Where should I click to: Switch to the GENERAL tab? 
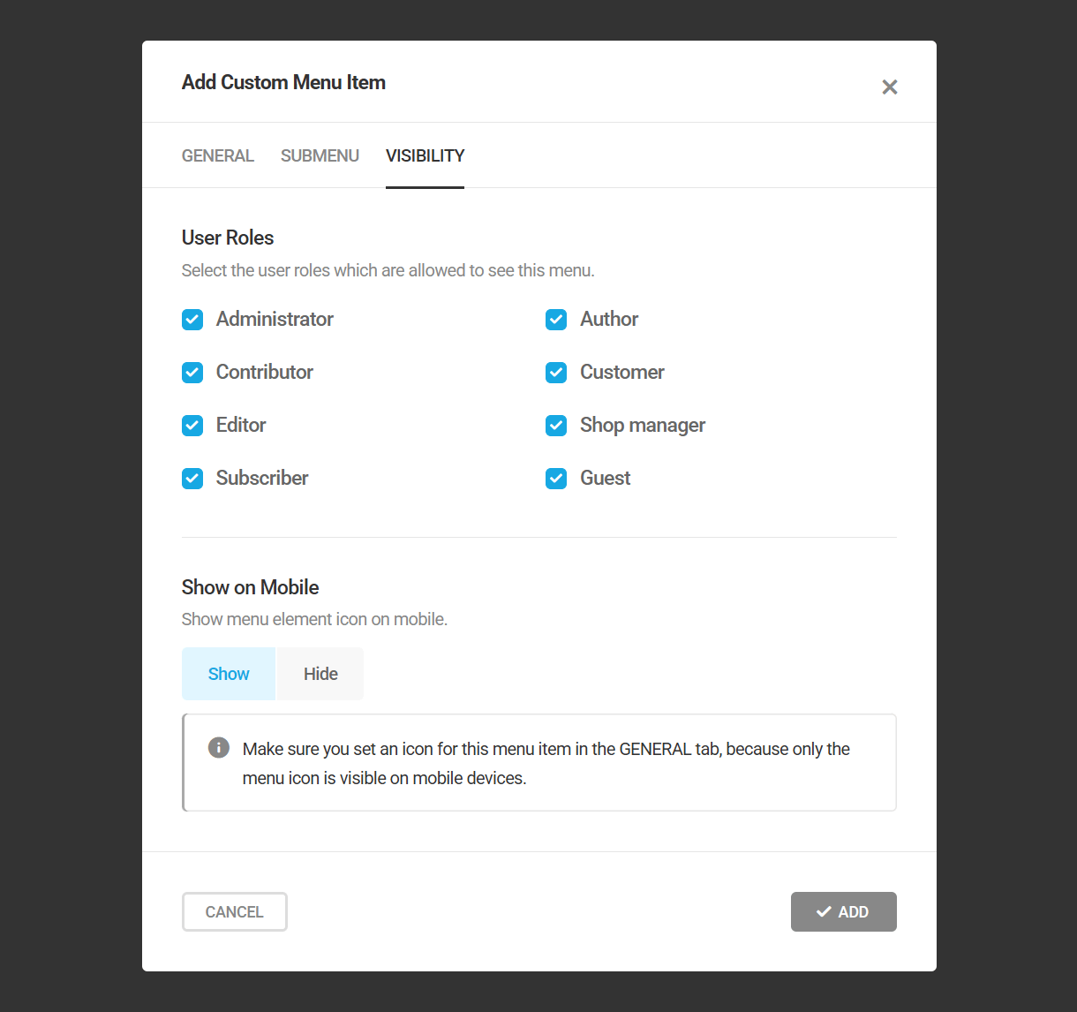[217, 155]
